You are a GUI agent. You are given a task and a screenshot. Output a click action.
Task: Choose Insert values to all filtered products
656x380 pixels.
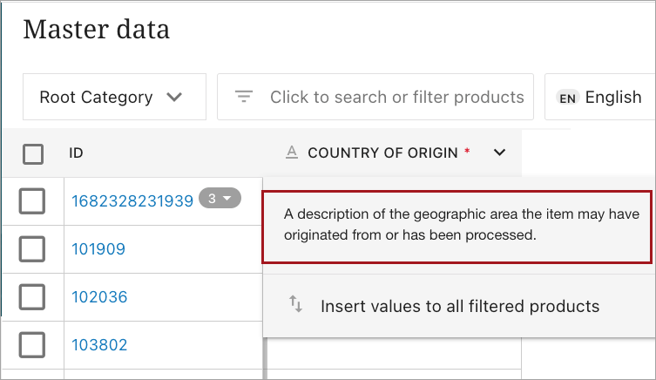(x=460, y=306)
